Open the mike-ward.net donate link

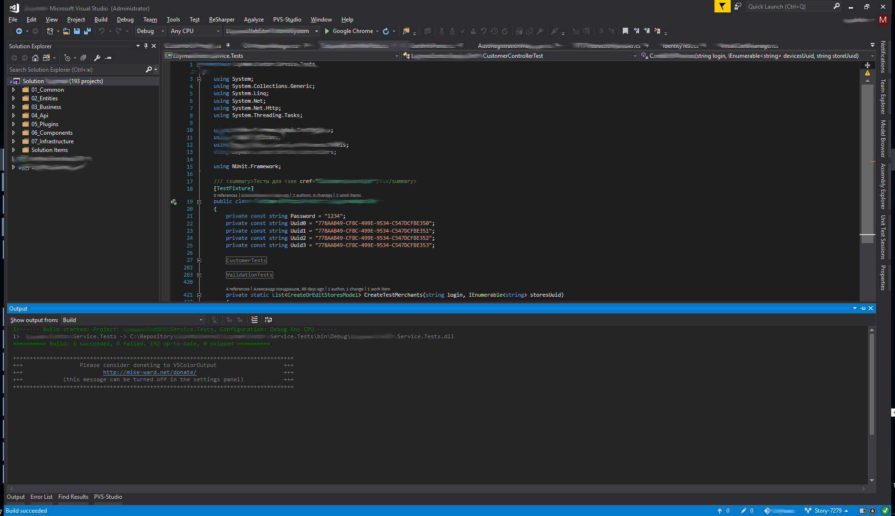149,372
